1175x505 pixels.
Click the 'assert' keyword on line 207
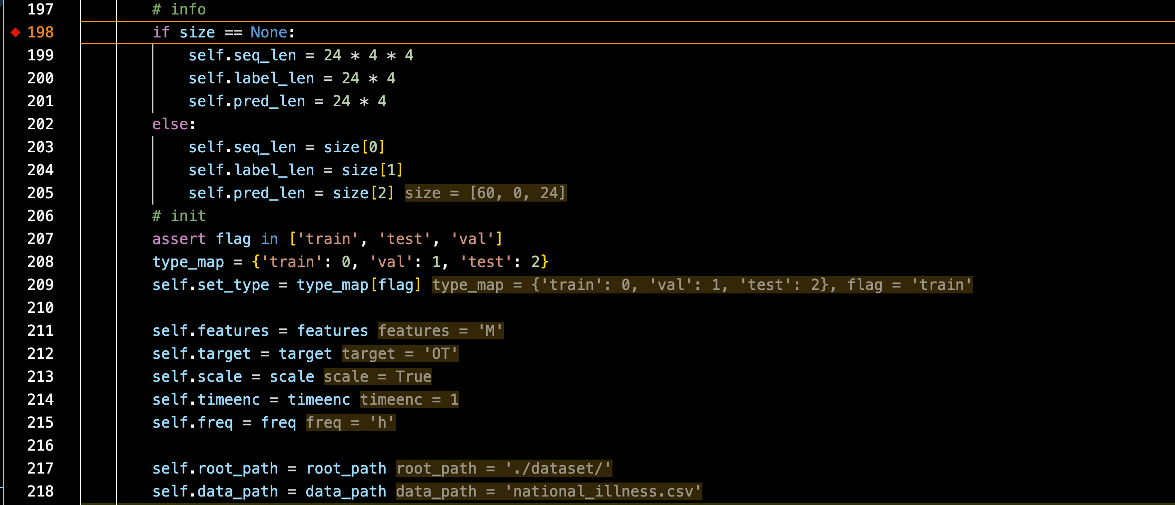pyautogui.click(x=179, y=239)
